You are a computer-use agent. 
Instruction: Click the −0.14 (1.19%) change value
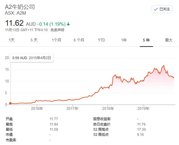[x=51, y=24]
